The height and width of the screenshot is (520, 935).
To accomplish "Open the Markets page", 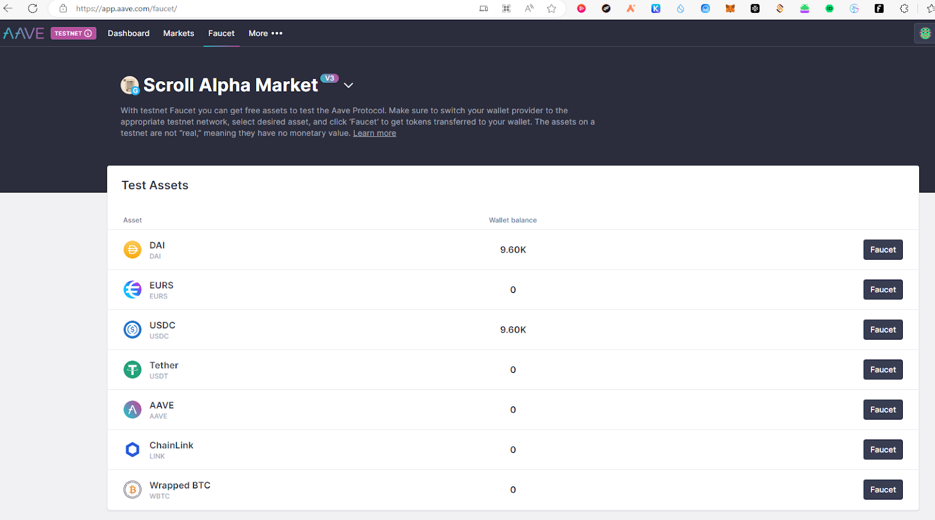I will tap(179, 33).
